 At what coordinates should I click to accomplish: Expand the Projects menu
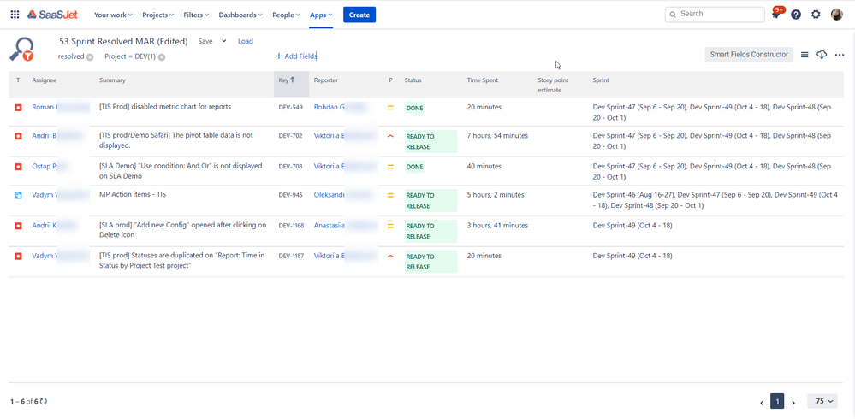(x=158, y=15)
